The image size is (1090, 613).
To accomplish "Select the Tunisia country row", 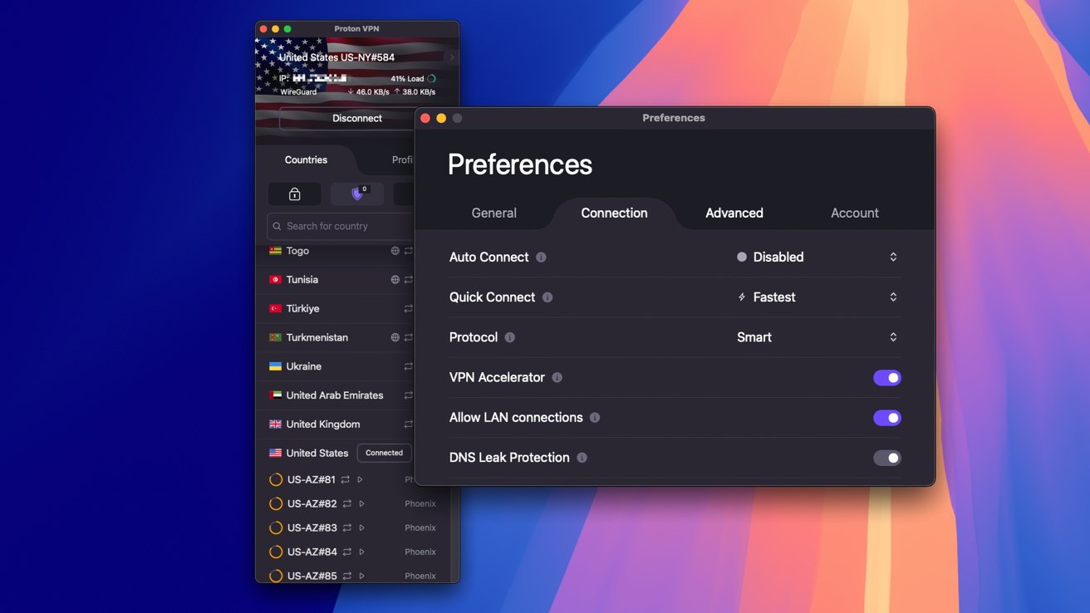I will point(335,280).
